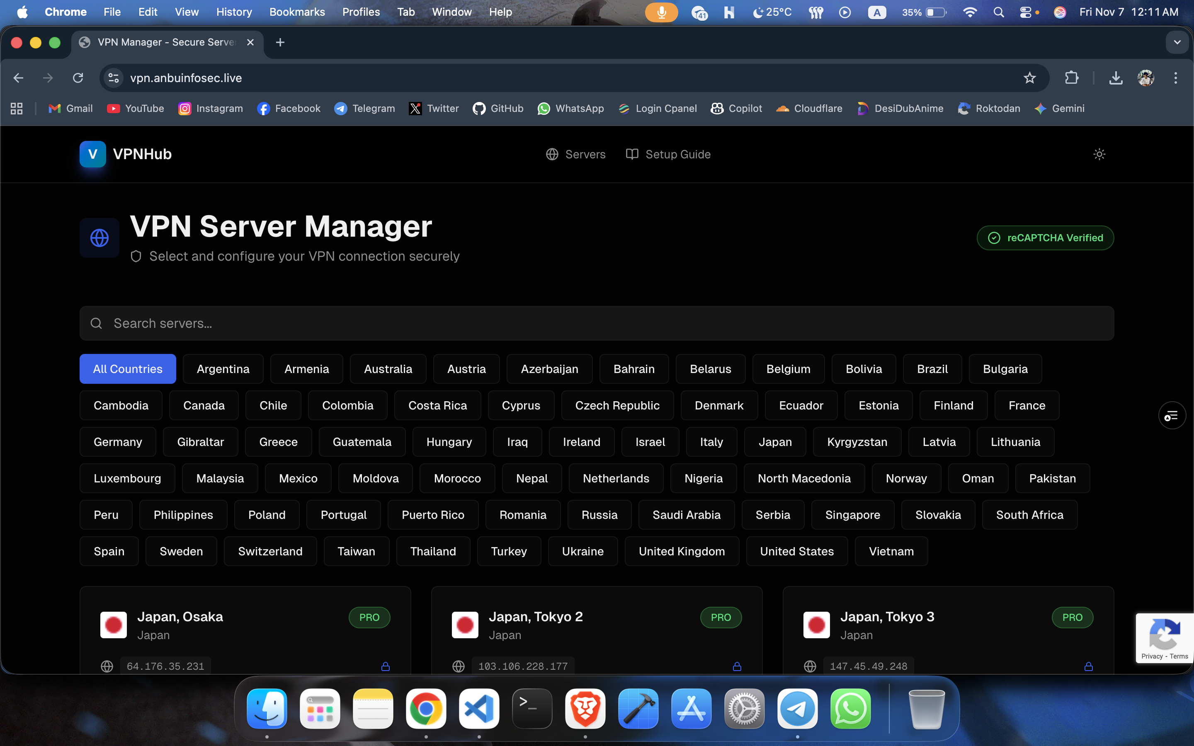Click the Chrome downloads icon
Viewport: 1194px width, 746px height.
[x=1116, y=78]
